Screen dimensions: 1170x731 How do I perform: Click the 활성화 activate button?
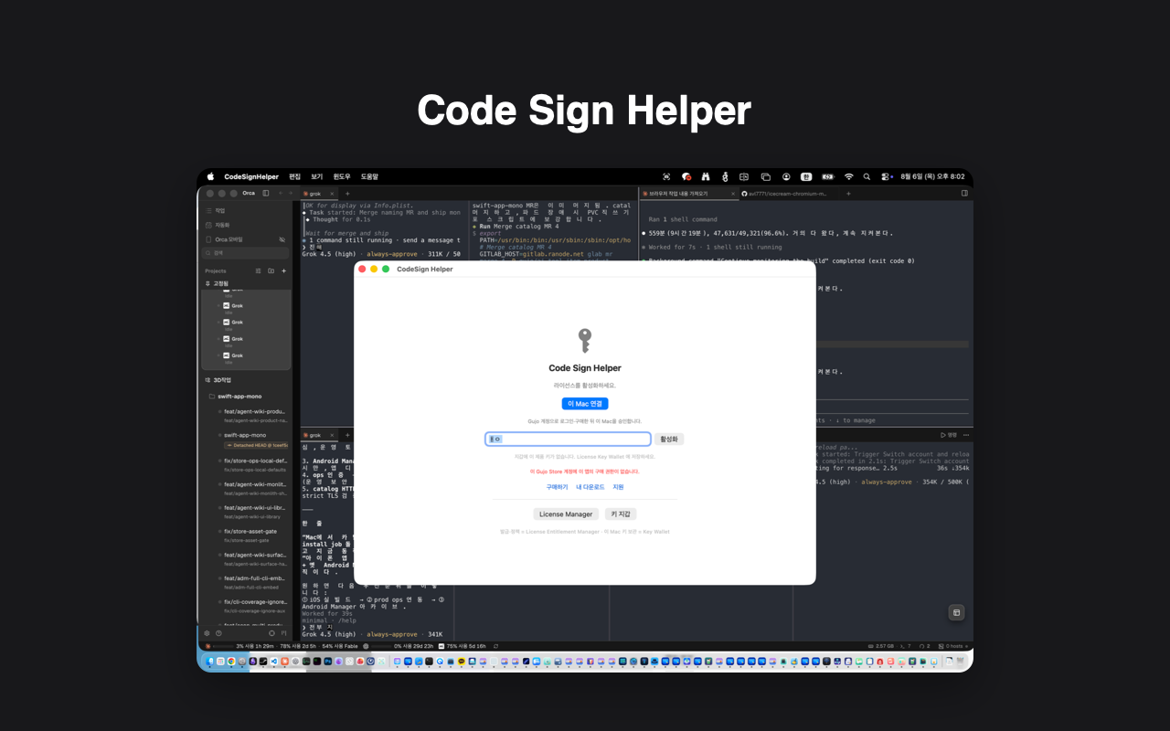click(x=669, y=440)
